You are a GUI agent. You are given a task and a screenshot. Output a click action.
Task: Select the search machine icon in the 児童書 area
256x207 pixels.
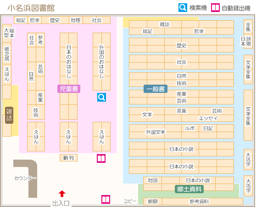[x=101, y=98]
